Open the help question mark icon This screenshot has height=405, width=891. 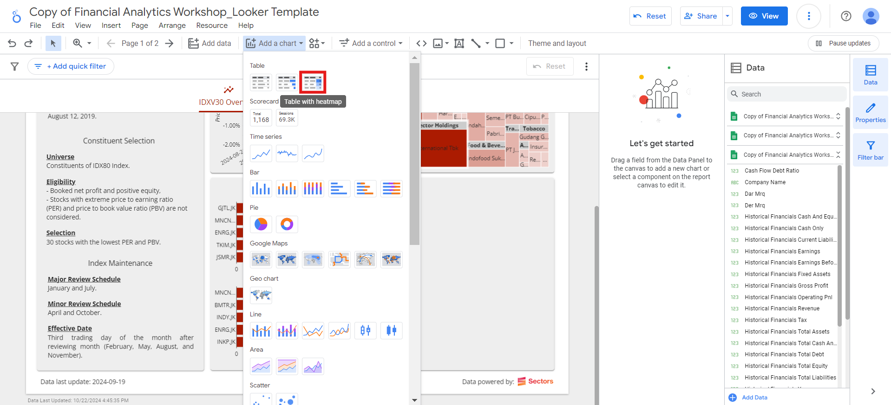(x=846, y=16)
